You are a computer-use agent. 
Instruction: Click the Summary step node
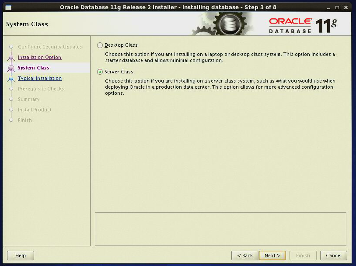[28, 99]
